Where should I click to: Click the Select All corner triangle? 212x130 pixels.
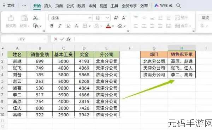pyautogui.click(x=2, y=48)
